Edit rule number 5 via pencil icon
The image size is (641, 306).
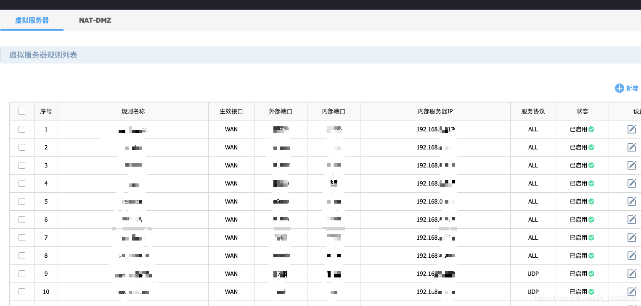coord(631,201)
